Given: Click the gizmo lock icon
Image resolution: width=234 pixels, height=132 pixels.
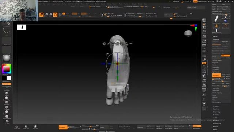Looking at the screenshot, I should [126, 44].
